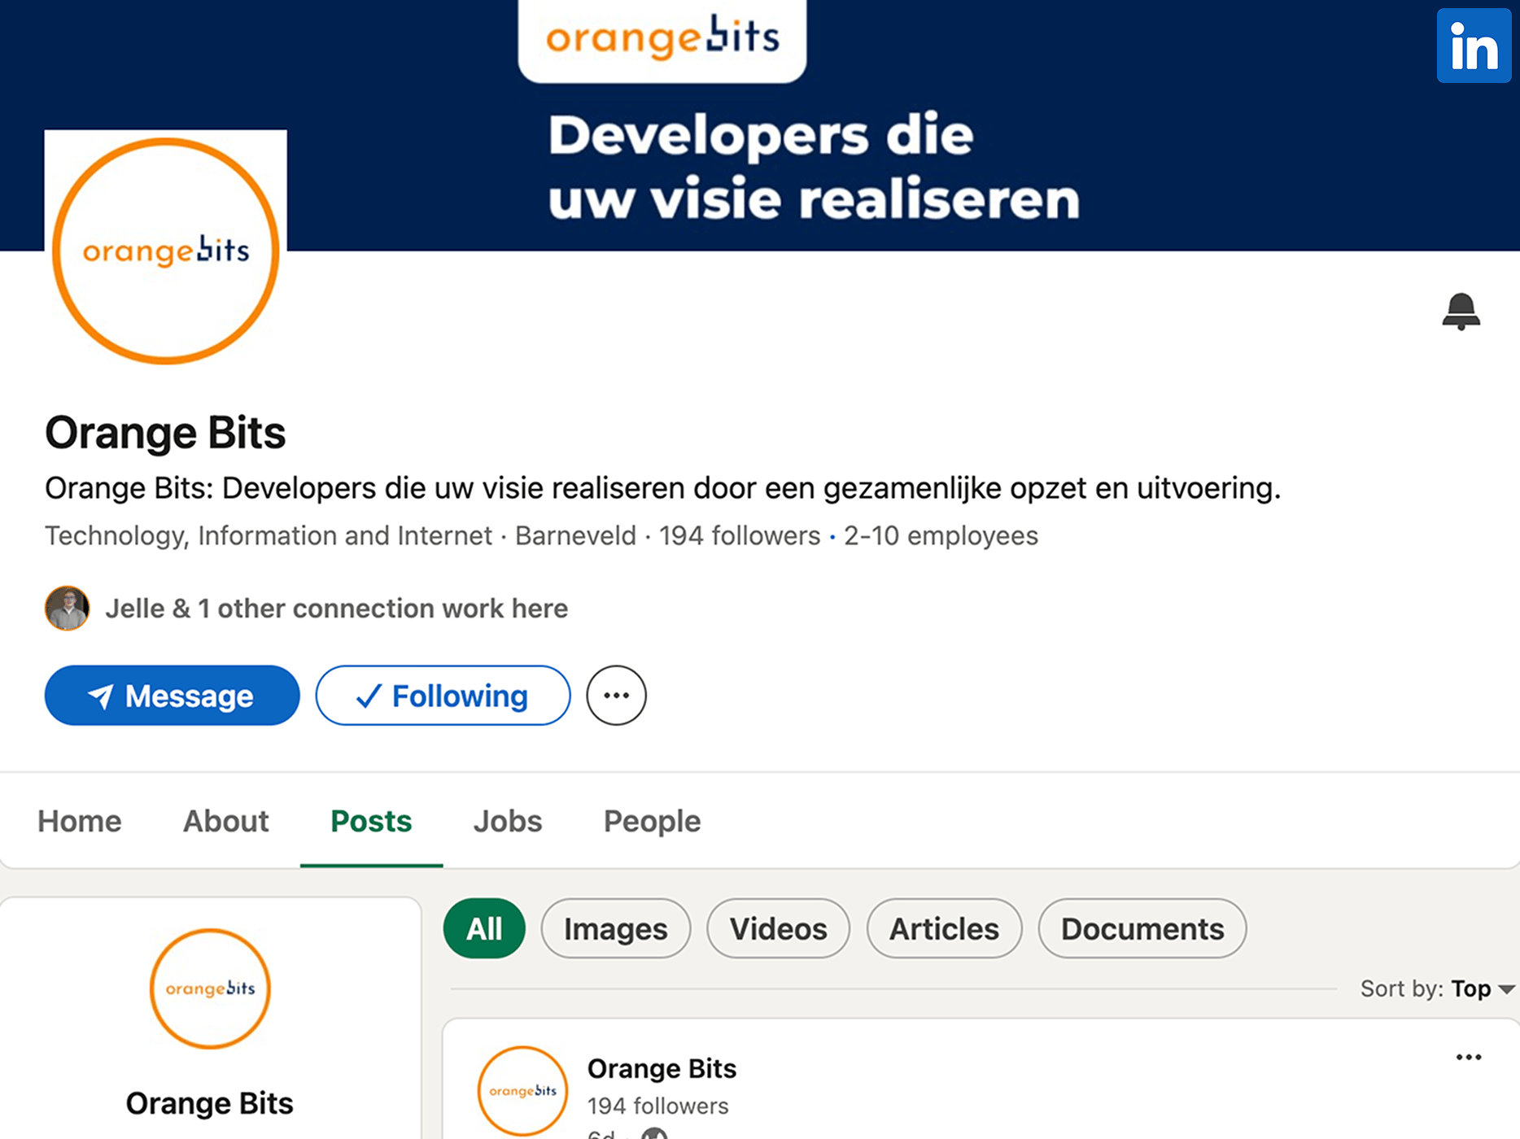Image resolution: width=1520 pixels, height=1139 pixels.
Task: Open the Sort by Top dropdown
Action: [x=1437, y=989]
